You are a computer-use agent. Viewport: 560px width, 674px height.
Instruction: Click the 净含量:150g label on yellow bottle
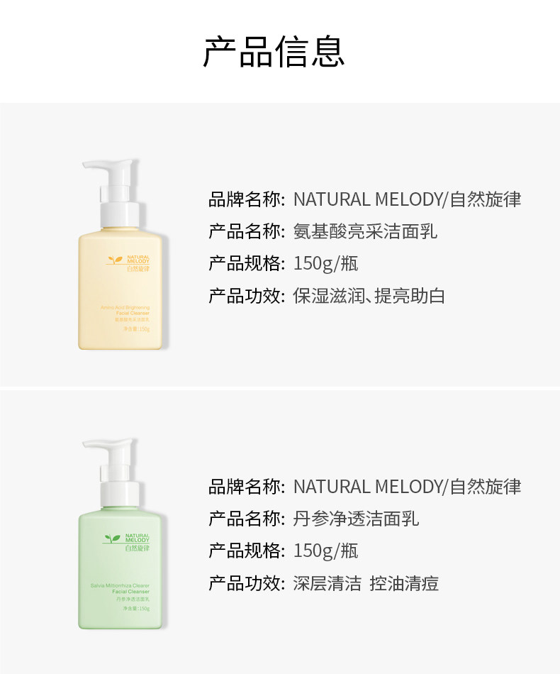137,329
